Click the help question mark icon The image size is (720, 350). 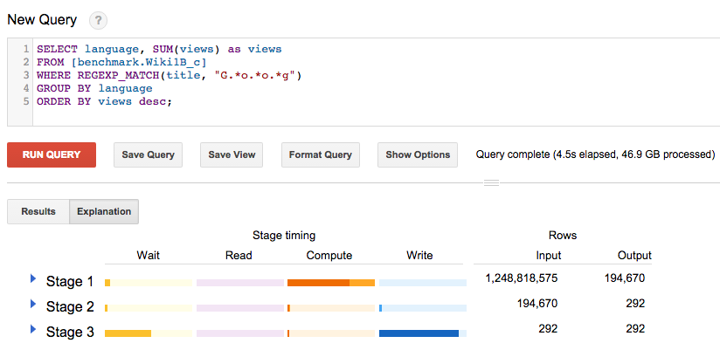98,19
